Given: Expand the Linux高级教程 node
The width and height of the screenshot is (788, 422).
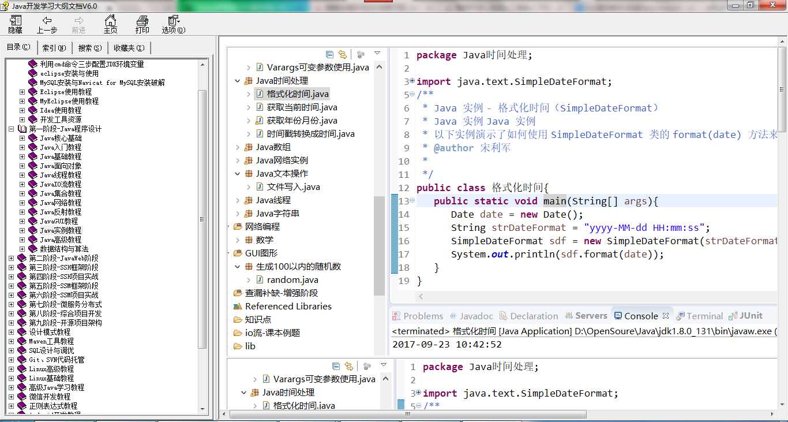Looking at the screenshot, I should pyautogui.click(x=12, y=369).
